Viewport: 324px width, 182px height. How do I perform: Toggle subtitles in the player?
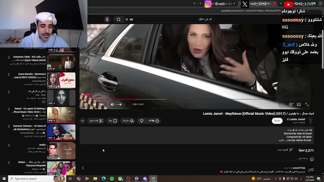click(x=282, y=104)
